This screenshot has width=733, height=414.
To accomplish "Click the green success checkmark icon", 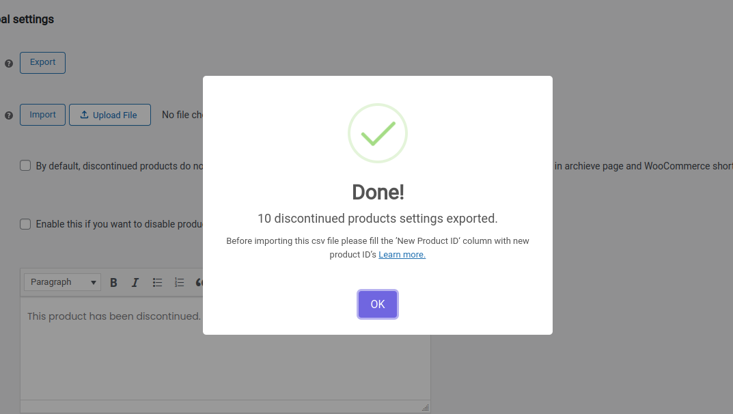I will coord(377,133).
